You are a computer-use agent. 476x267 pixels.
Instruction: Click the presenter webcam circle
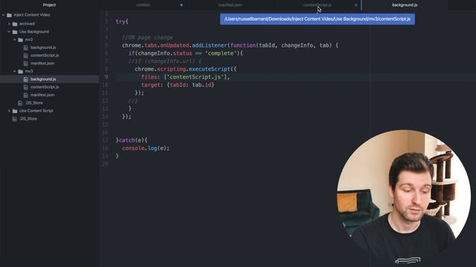tap(404, 197)
